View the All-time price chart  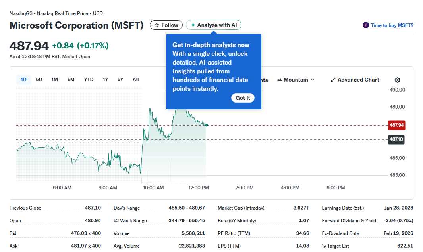(135, 79)
